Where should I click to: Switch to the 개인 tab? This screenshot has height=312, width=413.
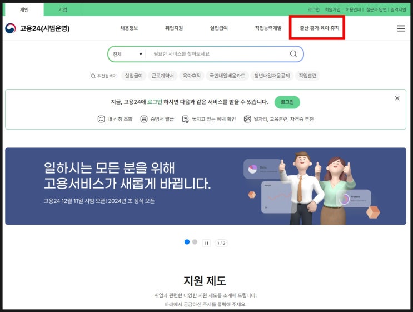(24, 10)
